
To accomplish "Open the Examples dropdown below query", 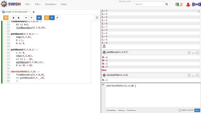I will pyautogui.click(x=111, y=110).
